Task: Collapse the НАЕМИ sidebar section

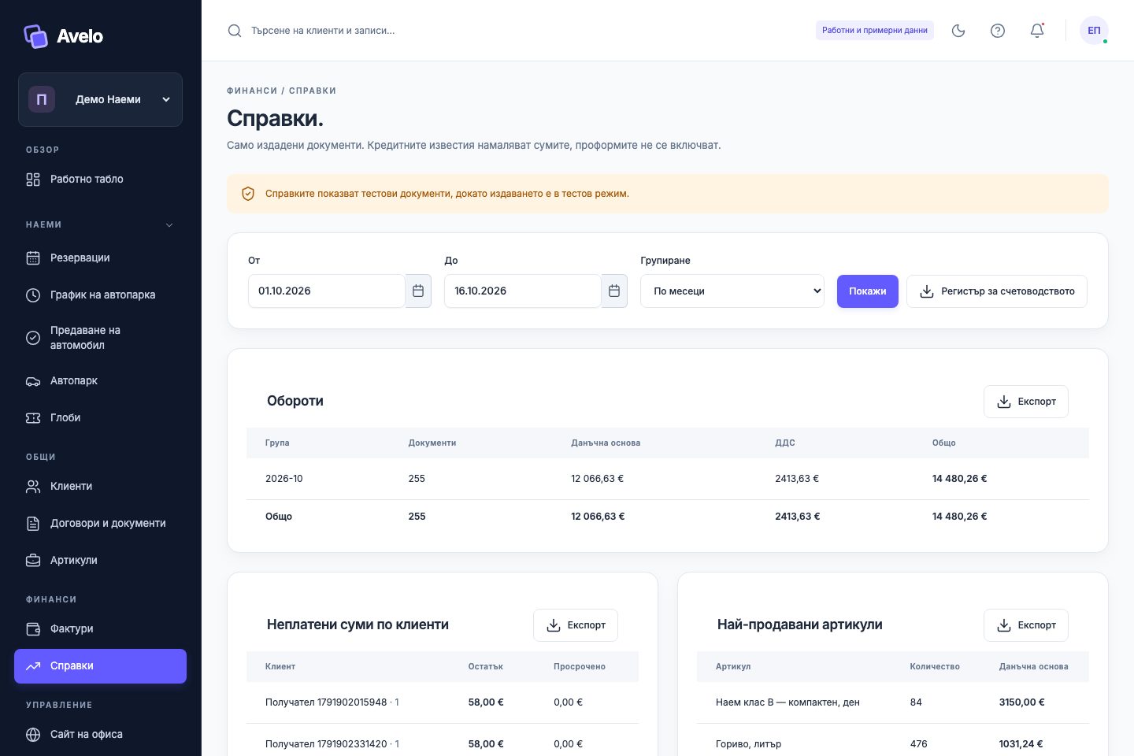Action: tap(169, 225)
